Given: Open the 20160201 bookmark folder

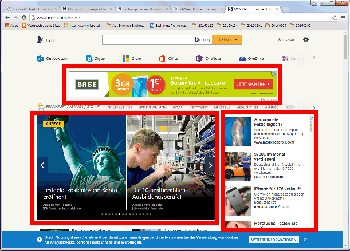Looking at the screenshot, I should pos(251,26).
